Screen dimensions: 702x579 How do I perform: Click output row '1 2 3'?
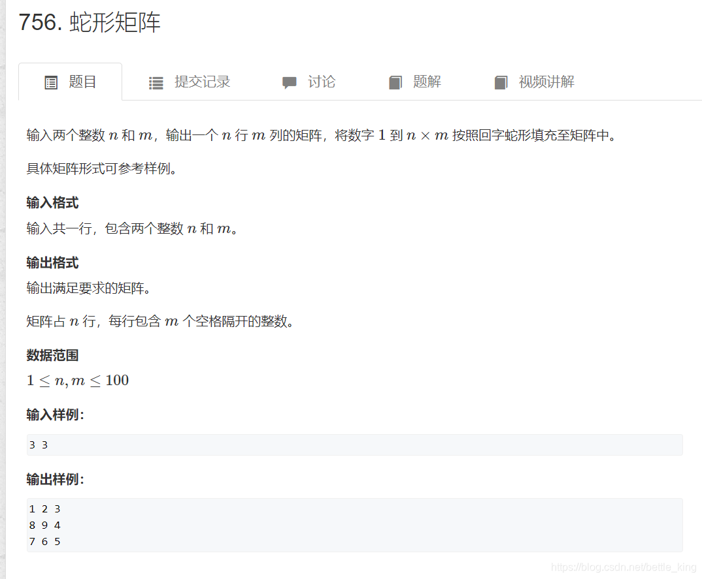(44, 509)
